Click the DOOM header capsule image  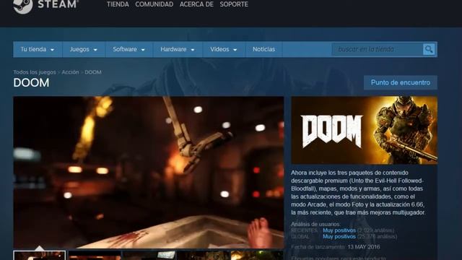[x=364, y=130]
